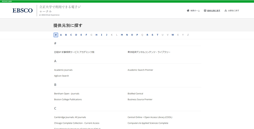Select the # index filter

tap(56, 35)
